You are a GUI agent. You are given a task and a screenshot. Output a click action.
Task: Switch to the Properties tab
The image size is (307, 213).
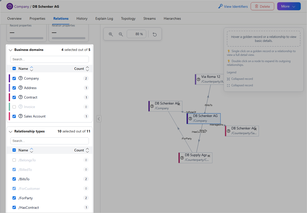point(37,18)
